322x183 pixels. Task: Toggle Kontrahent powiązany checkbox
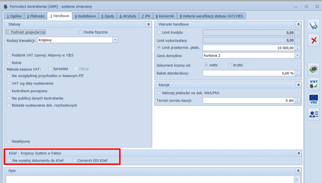coord(8,91)
